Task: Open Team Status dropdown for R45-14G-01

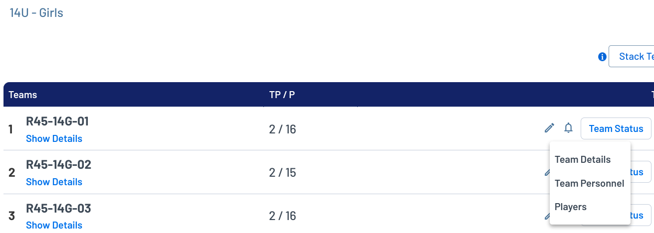Action: (616, 128)
